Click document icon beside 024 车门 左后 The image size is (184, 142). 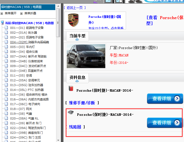[x=6, y=137]
